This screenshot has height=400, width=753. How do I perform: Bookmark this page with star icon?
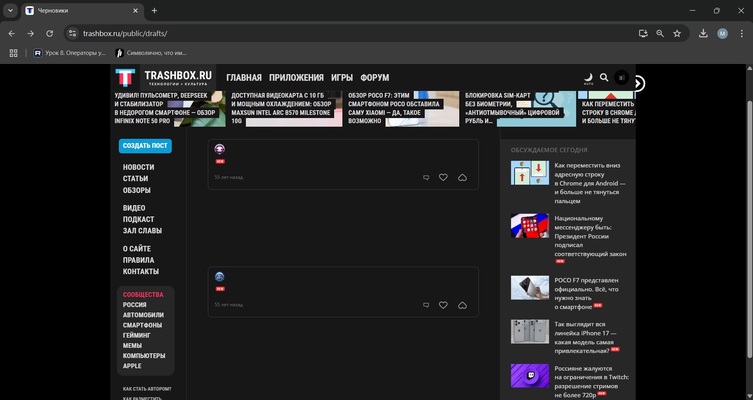(677, 34)
